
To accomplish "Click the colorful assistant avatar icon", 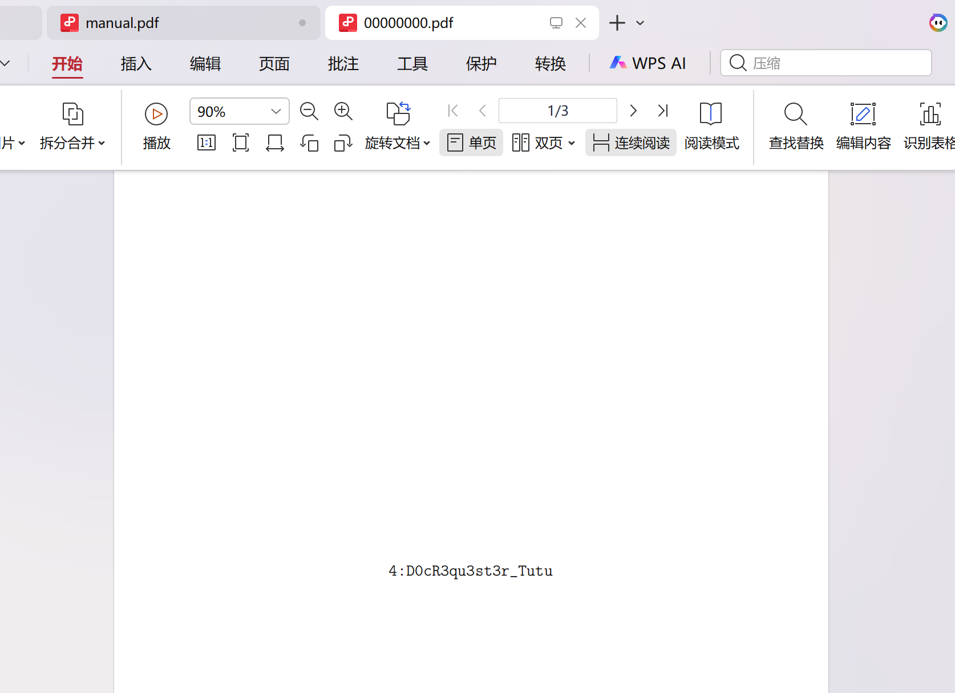I will pos(938,23).
